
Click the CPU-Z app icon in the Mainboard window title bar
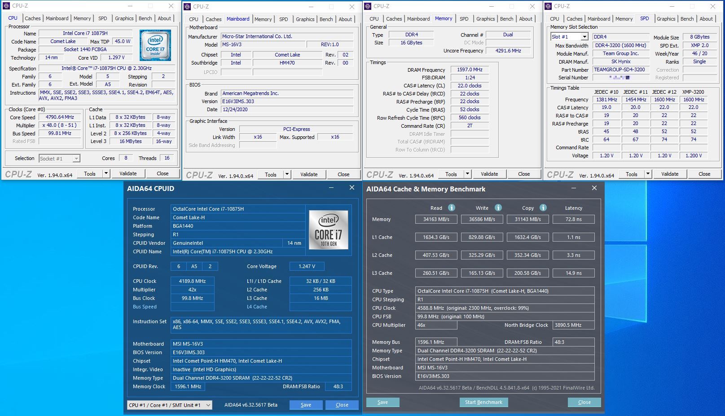(x=187, y=6)
